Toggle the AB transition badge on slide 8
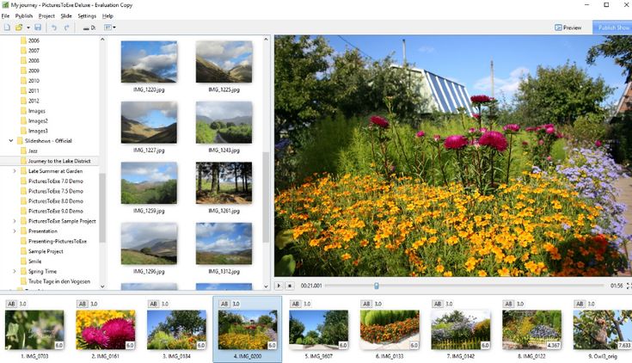The height and width of the screenshot is (363, 632). point(508,304)
